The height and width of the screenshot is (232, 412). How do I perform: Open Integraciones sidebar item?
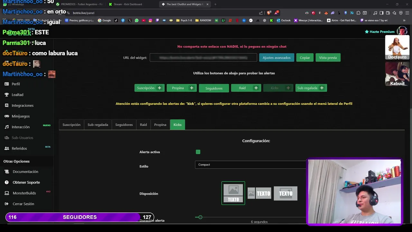pos(19,105)
